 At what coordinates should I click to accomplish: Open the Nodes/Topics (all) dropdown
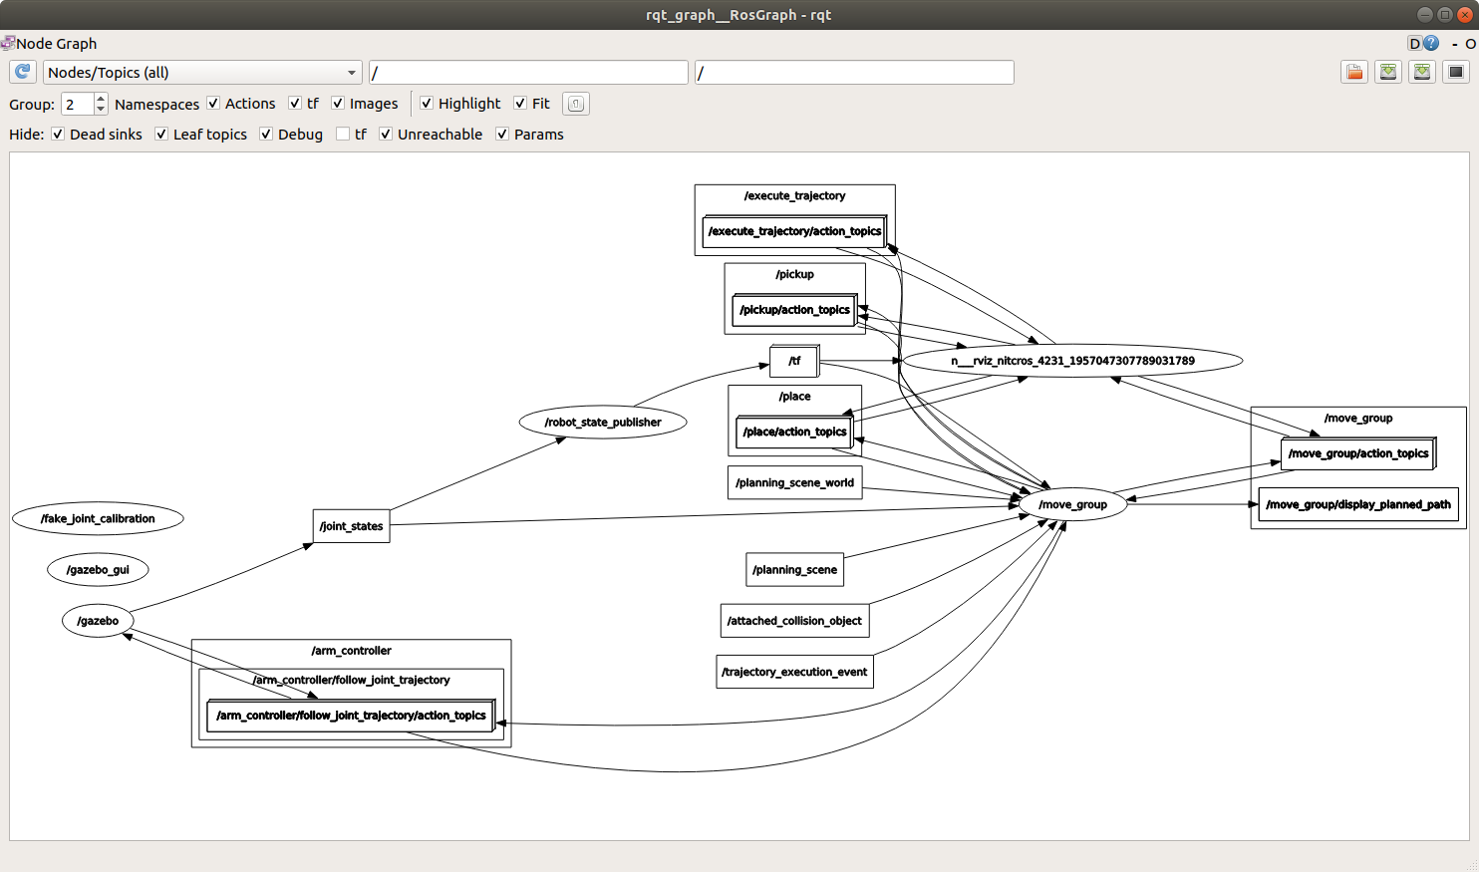202,73
